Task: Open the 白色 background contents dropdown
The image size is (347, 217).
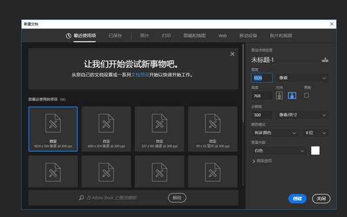Action: coord(279,151)
